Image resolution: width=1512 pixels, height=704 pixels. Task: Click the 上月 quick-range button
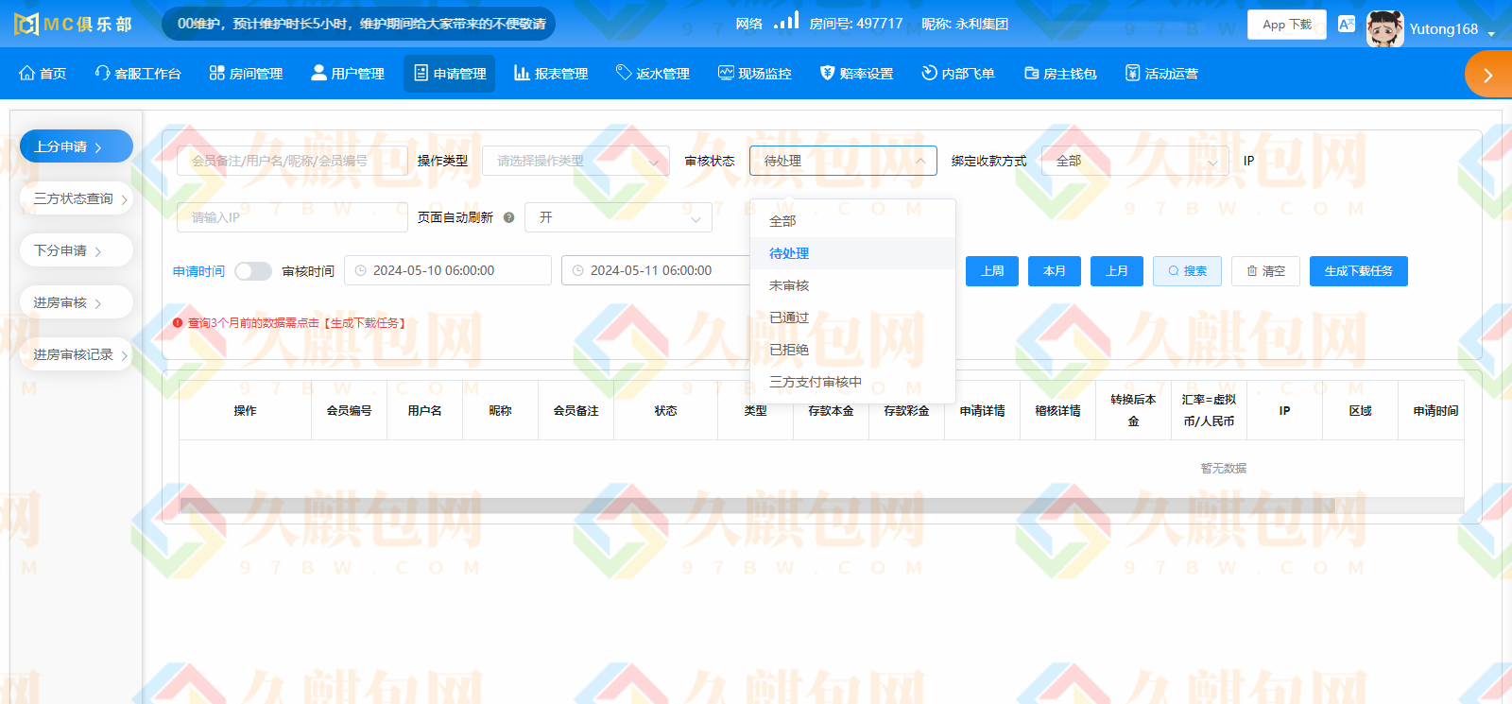click(x=1117, y=271)
